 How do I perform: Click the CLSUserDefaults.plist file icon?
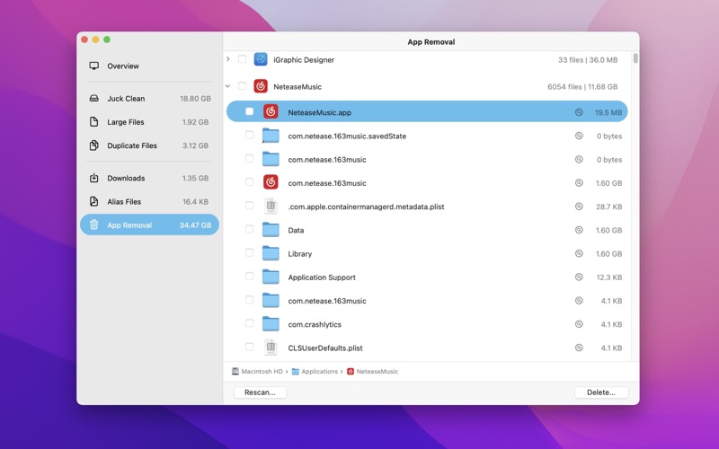coord(271,348)
